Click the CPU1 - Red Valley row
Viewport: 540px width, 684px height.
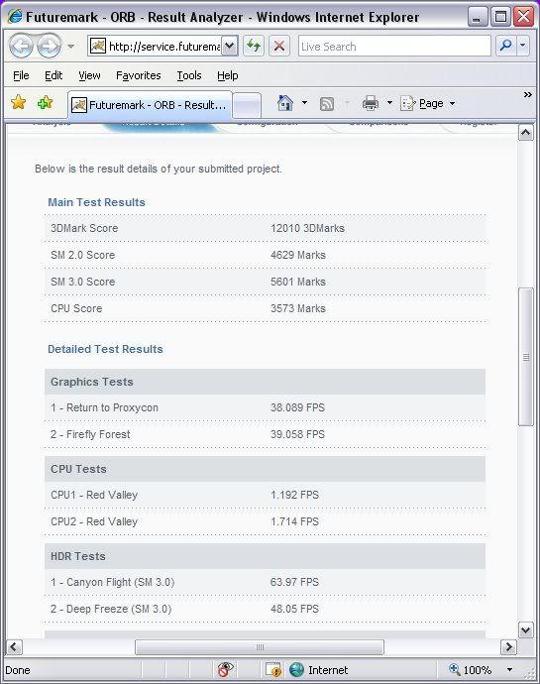pyautogui.click(x=265, y=495)
